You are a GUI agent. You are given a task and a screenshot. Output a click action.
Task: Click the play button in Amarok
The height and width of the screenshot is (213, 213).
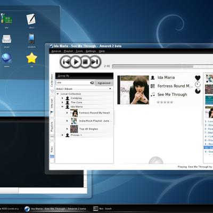coord(76,62)
